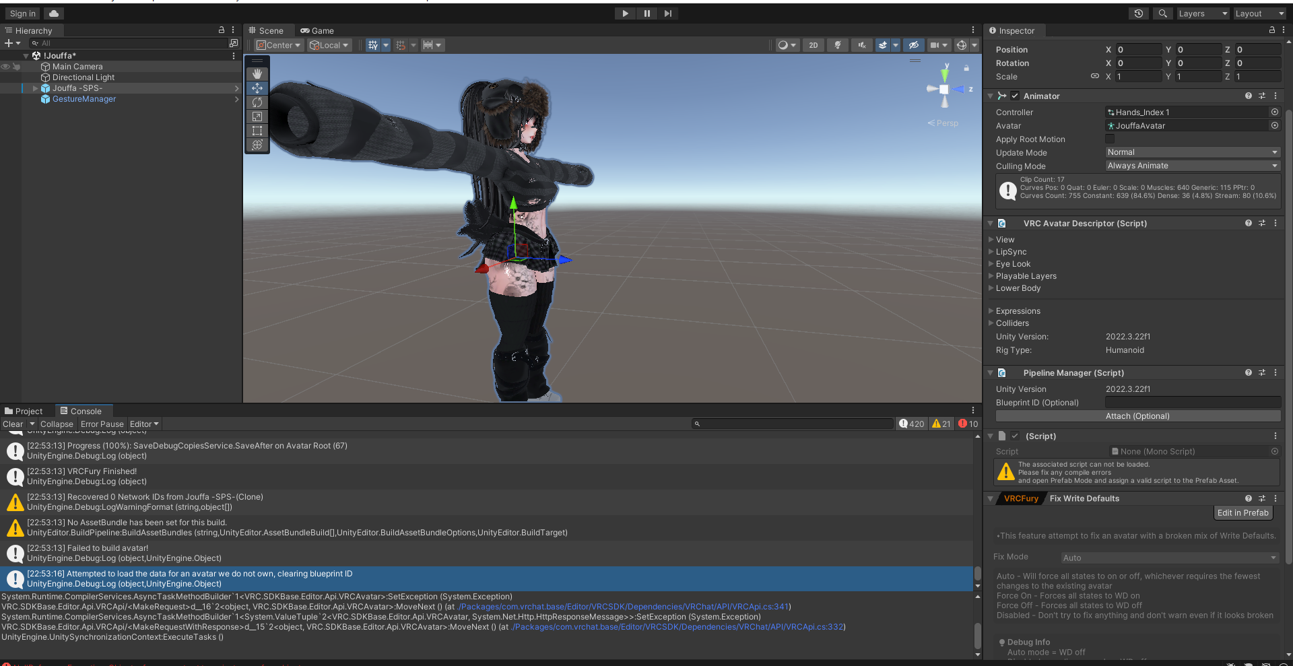Expand the Playable Layers section
Image resolution: width=1293 pixels, height=666 pixels.
991,276
